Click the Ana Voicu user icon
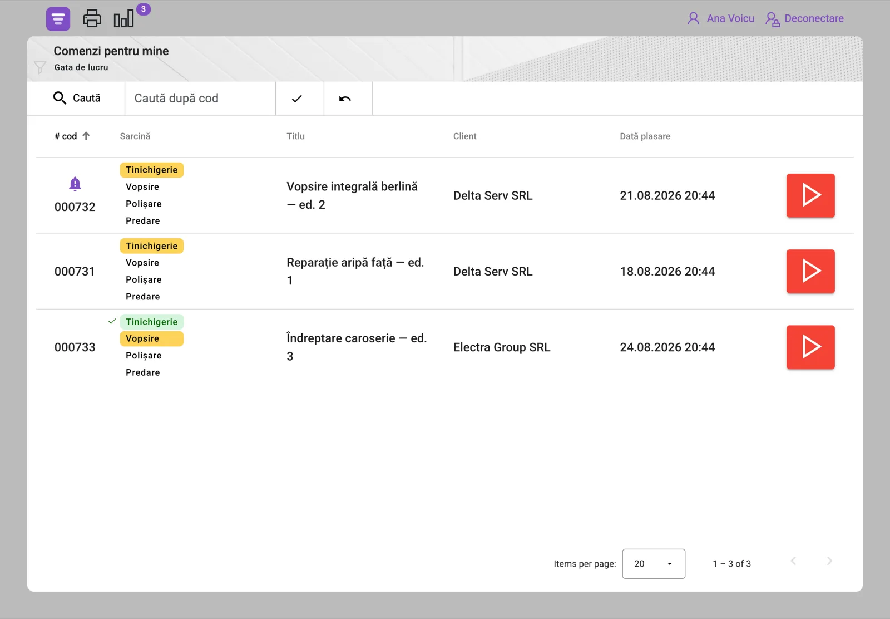 pyautogui.click(x=693, y=18)
